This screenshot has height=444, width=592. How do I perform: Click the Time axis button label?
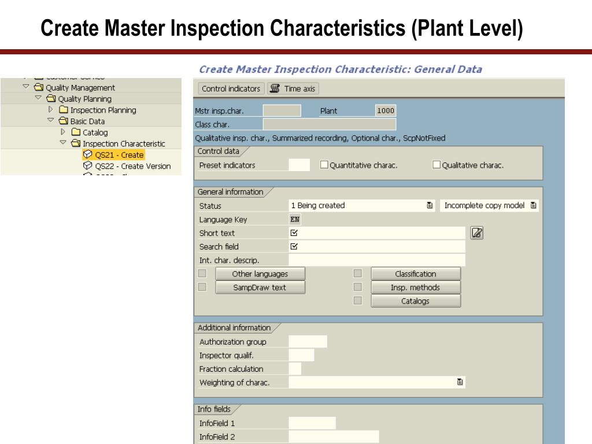300,88
